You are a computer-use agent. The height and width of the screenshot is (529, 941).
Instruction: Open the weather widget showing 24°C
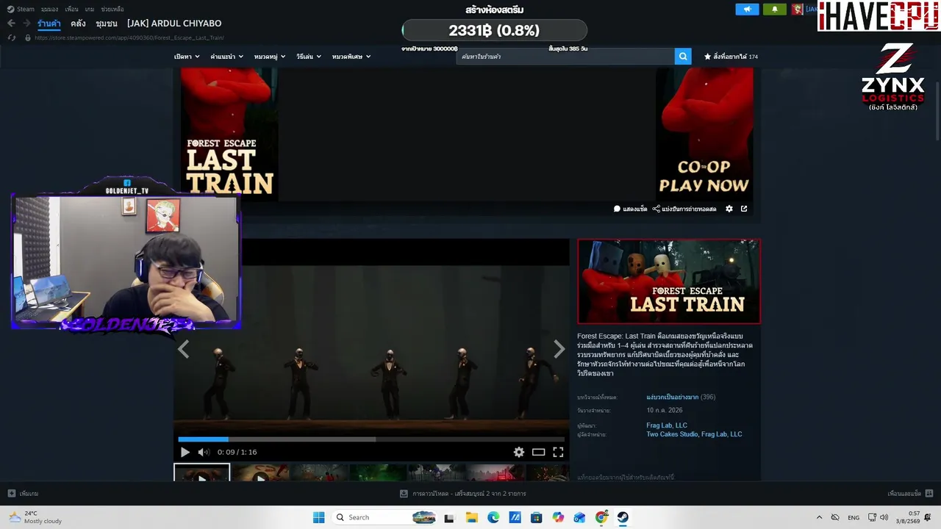[35, 517]
